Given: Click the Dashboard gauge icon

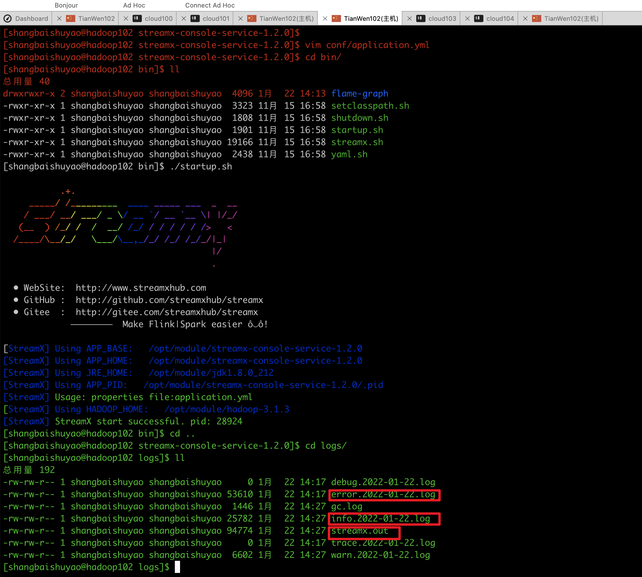Looking at the screenshot, I should [x=8, y=19].
